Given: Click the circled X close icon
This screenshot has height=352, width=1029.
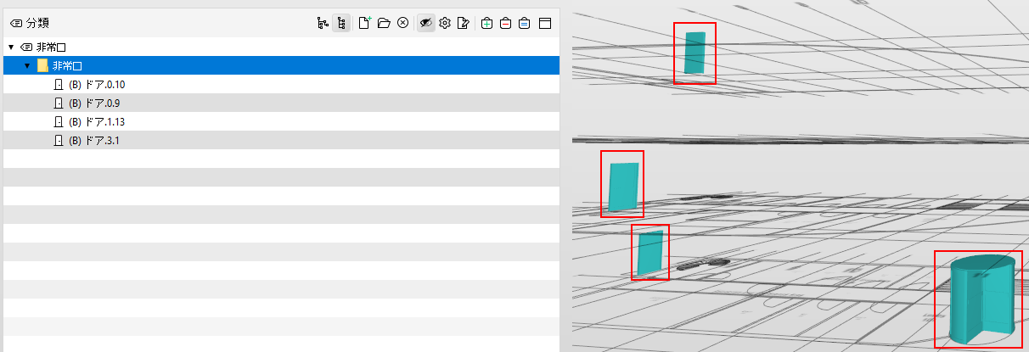Looking at the screenshot, I should [x=403, y=24].
